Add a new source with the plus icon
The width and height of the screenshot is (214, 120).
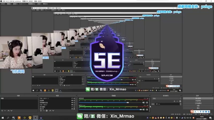[41, 111]
